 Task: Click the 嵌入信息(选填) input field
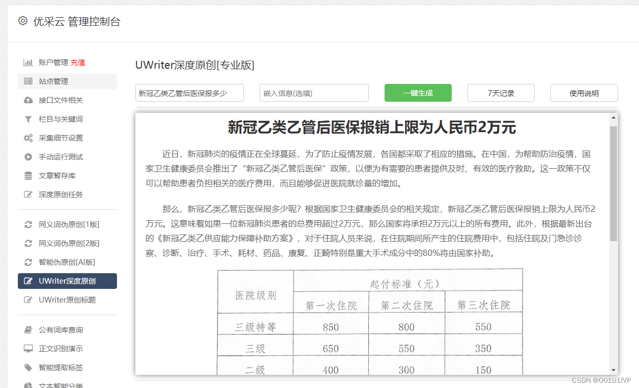click(314, 93)
